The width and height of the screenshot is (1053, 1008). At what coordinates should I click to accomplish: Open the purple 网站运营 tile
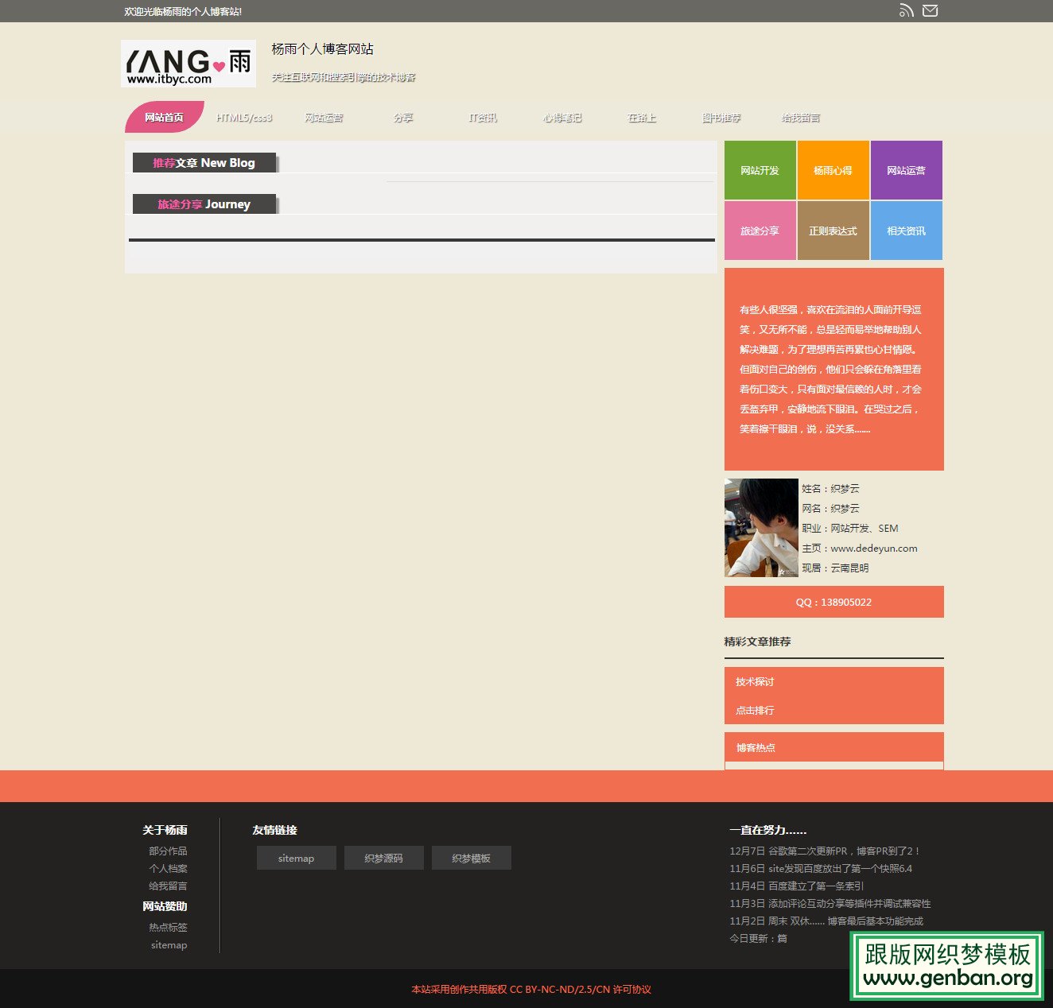tap(906, 170)
